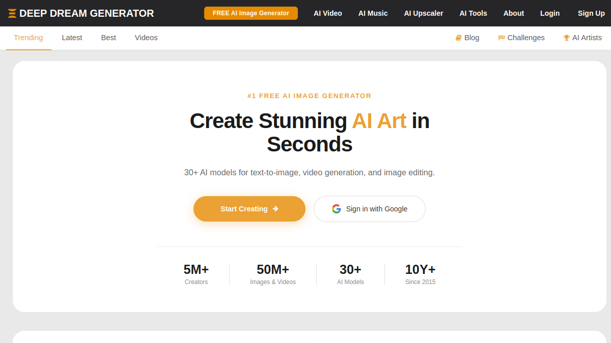Open the AI Video menu item
Viewport: 611px width, 343px height.
[328, 13]
